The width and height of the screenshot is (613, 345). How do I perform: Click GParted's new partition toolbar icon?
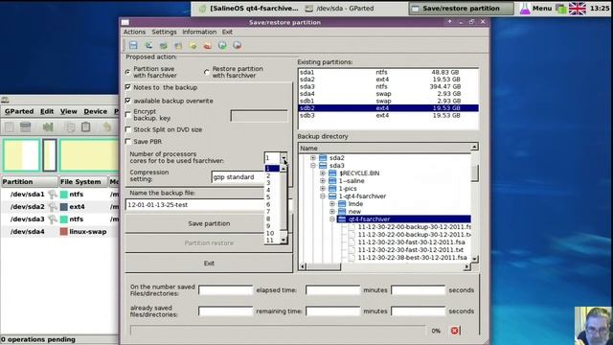[10, 127]
